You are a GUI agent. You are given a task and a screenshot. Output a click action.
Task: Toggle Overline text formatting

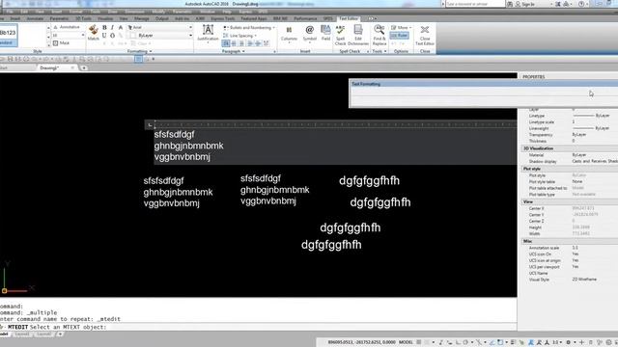pyautogui.click(x=112, y=36)
